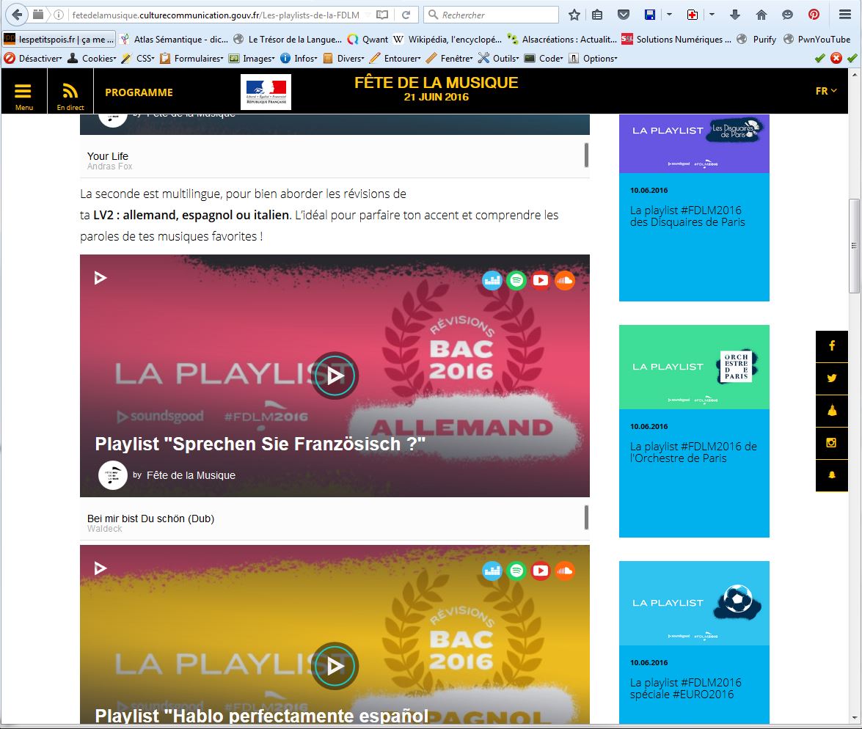Expand the Cookies developer menu

(x=92, y=58)
